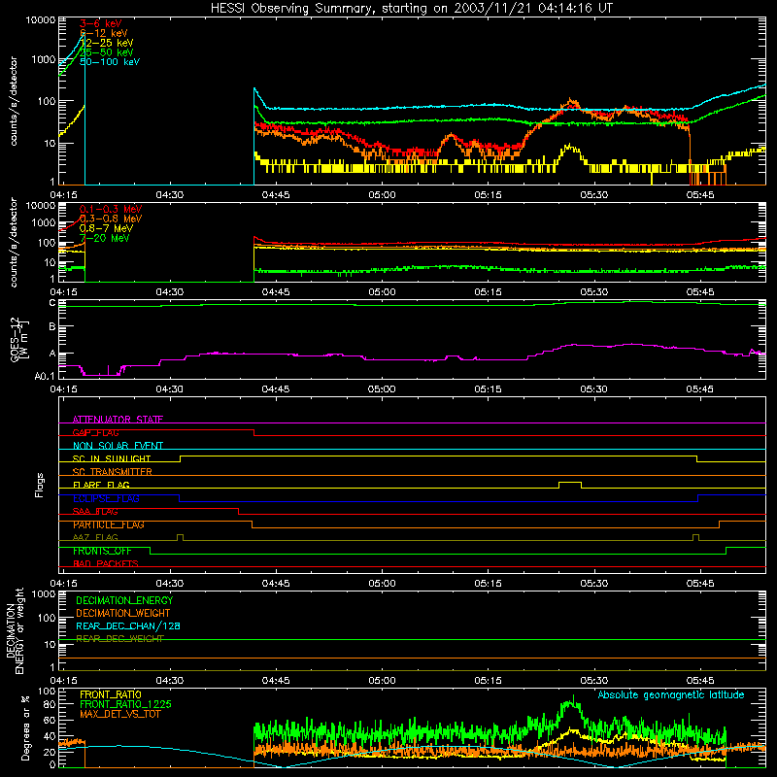This screenshot has width=777, height=777.
Task: Click the 7-20 MeV legend label
Action: click(104, 238)
